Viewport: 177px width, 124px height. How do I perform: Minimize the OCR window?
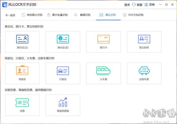(x=160, y=5)
